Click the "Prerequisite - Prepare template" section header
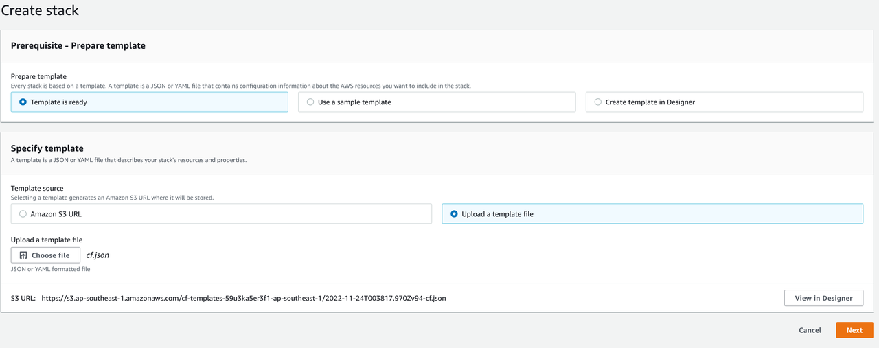This screenshot has height=348, width=879. pos(78,45)
